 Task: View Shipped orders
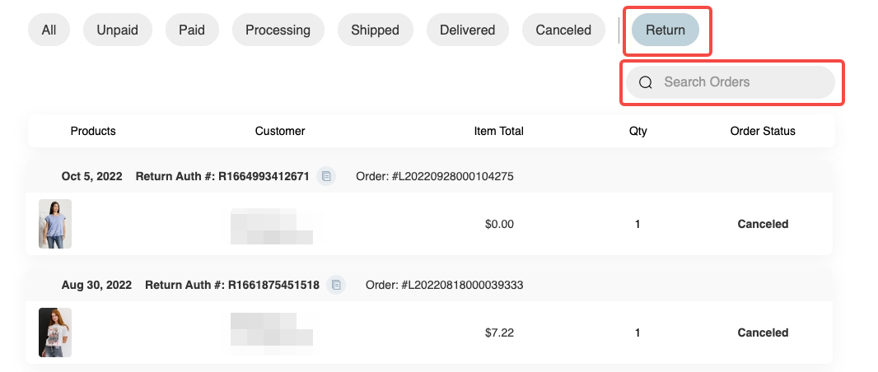tap(375, 30)
